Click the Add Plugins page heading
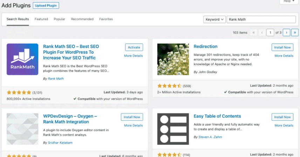This screenshot has height=157, width=300. click(16, 6)
